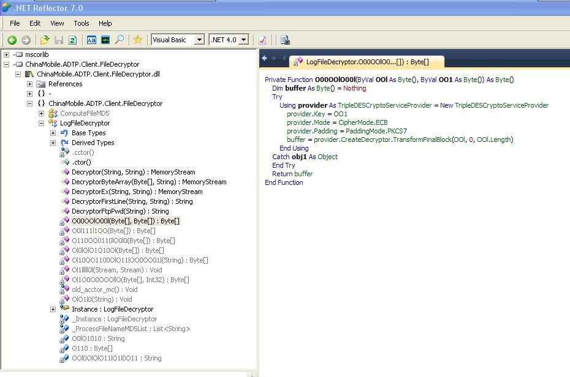Select DecryptorFtpPwd(String) : String

120,211
